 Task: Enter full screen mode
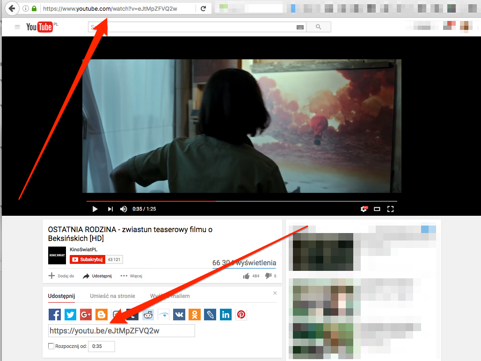pyautogui.click(x=390, y=209)
